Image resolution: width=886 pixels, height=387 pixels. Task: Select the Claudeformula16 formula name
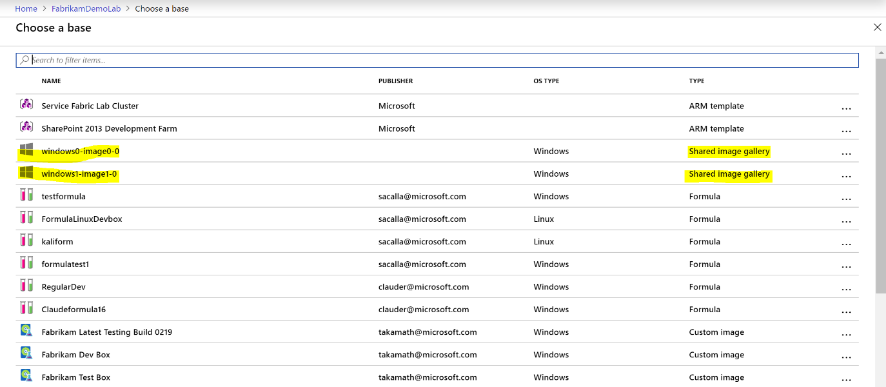74,309
